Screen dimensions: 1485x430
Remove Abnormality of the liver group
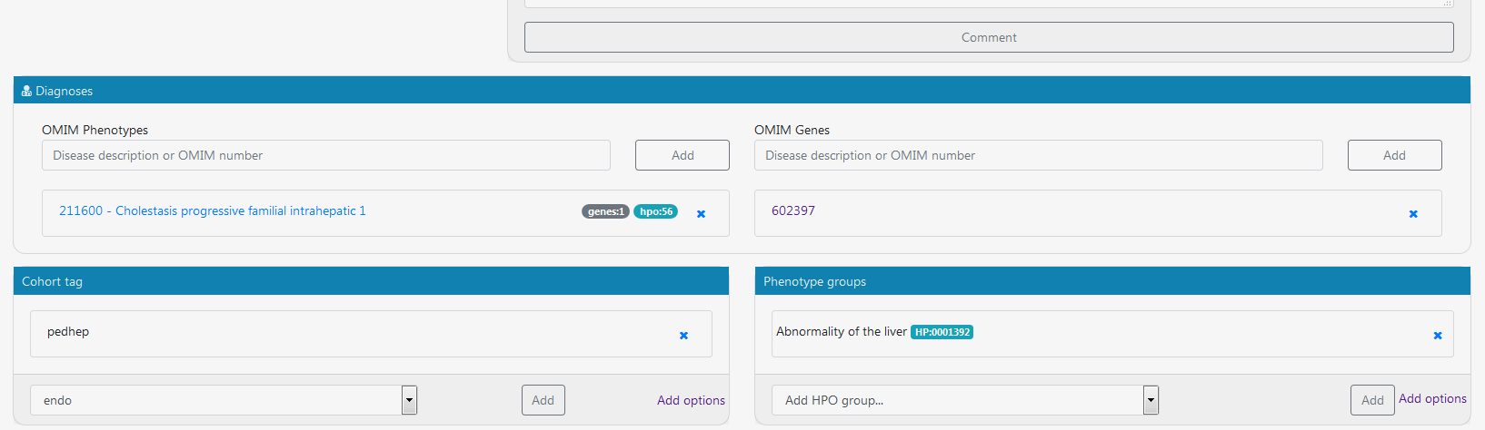1438,336
